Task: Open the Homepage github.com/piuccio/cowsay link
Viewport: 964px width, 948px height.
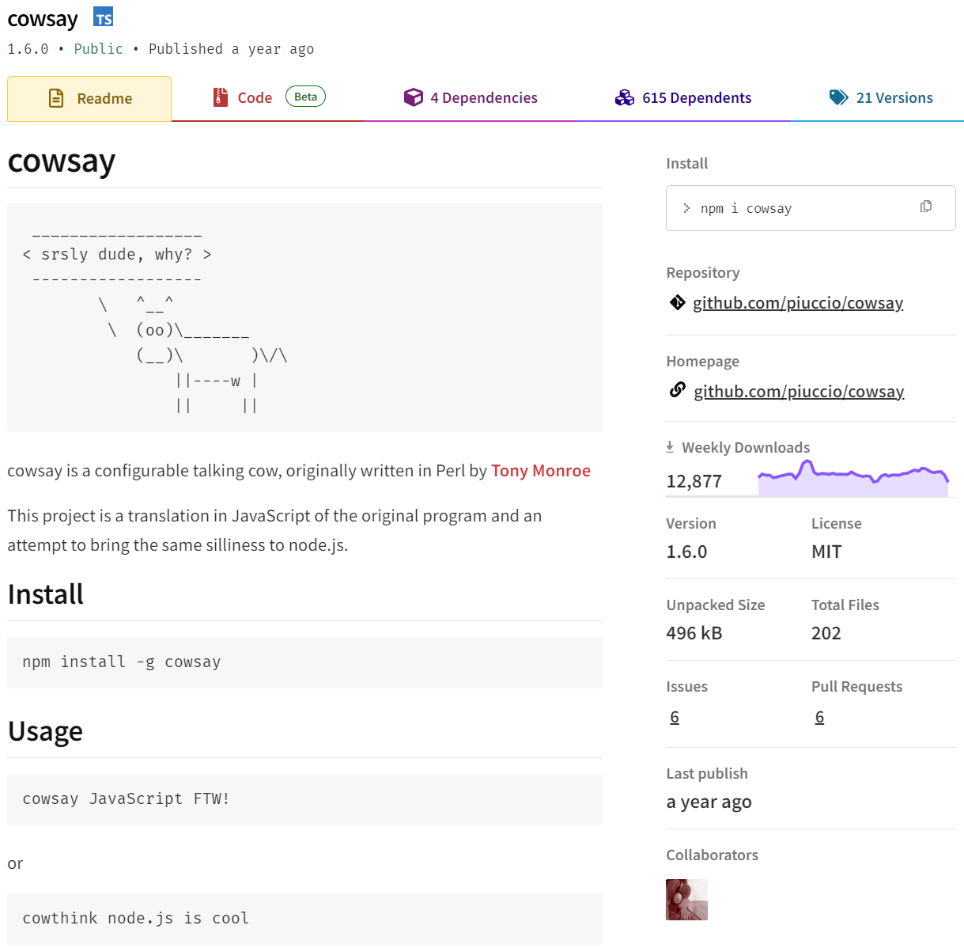Action: [x=799, y=392]
